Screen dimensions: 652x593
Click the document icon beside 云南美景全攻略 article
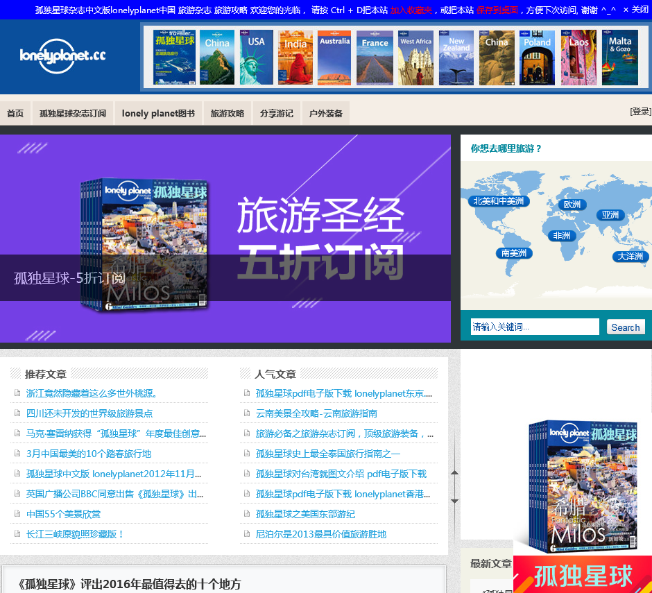tap(247, 413)
